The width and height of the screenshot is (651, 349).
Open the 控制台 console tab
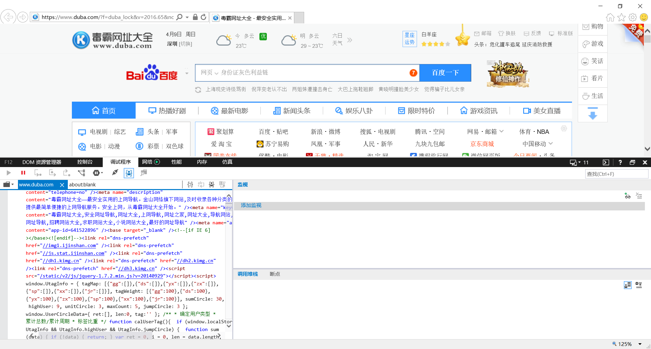point(85,162)
